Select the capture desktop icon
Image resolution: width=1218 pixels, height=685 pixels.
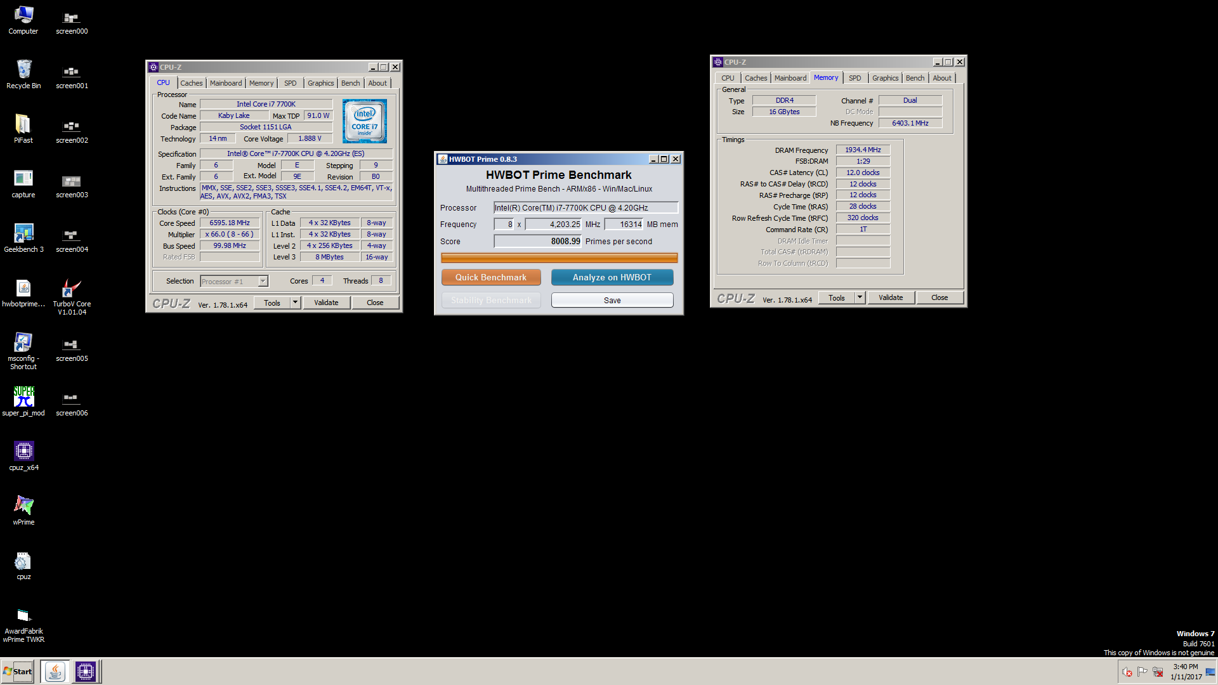coord(23,183)
